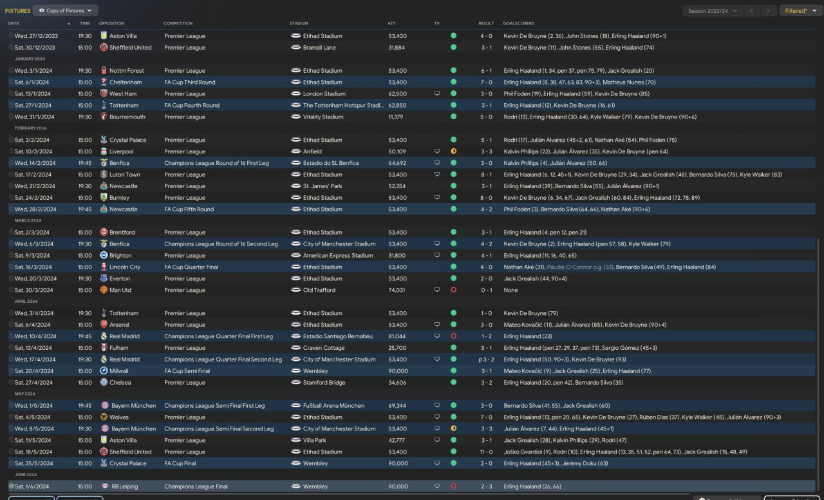Viewport: 824px width, 500px height.
Task: Open the Chelsea club link
Action: 120,383
